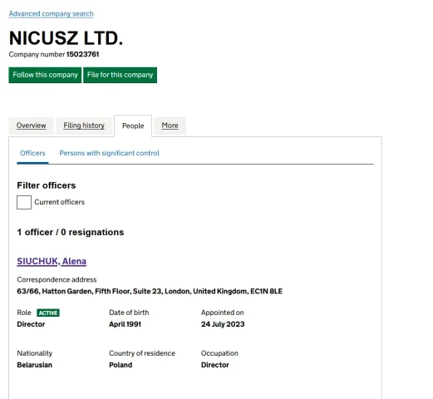Click the company number 15023761
The image size is (433, 399).
[x=82, y=54]
